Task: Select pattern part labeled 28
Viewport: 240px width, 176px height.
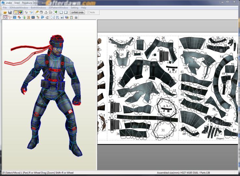Action: click(140, 45)
